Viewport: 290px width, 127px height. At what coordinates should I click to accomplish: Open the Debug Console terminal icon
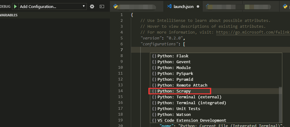coord(102,6)
